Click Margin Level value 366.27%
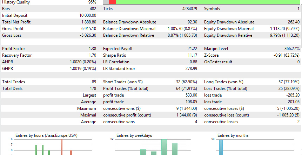Screen dimensions: 302x155 pos(292,49)
